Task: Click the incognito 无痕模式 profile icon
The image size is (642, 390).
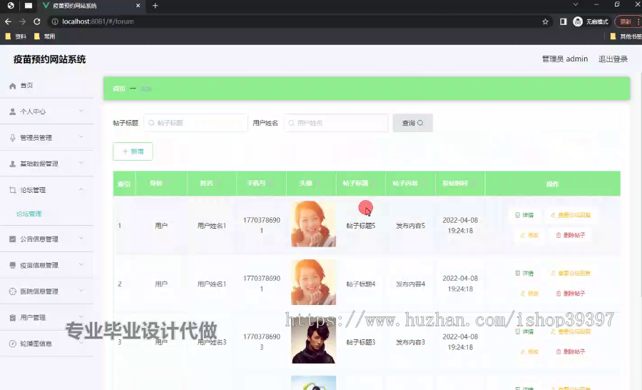Action: point(578,21)
